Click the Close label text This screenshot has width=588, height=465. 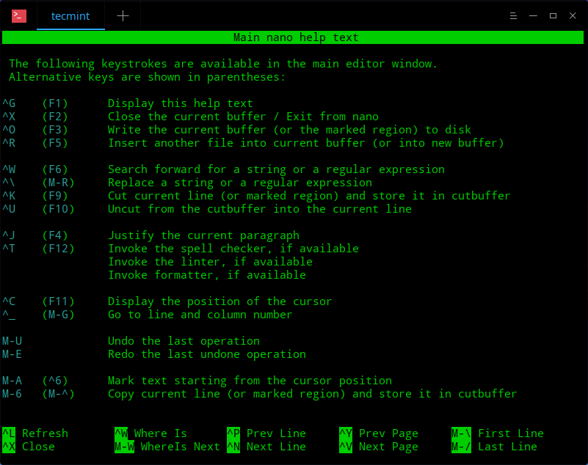pos(38,447)
